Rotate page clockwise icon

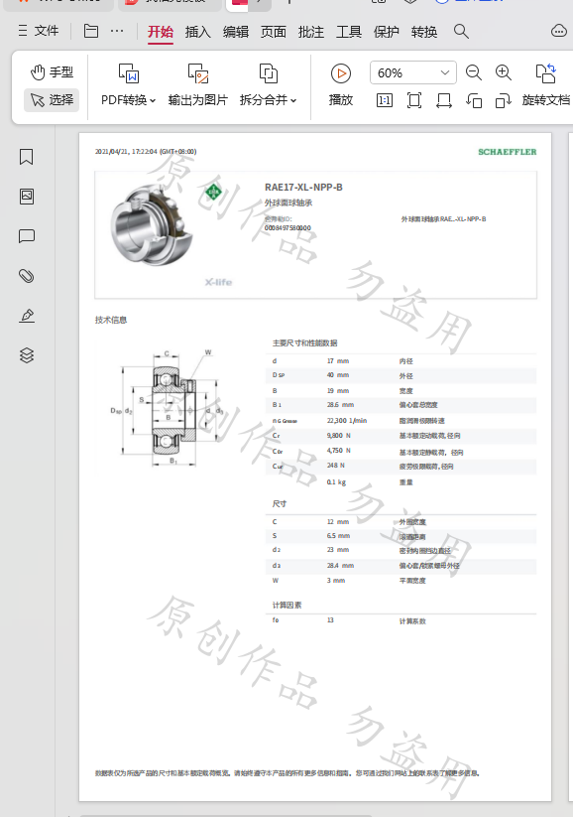coord(504,100)
